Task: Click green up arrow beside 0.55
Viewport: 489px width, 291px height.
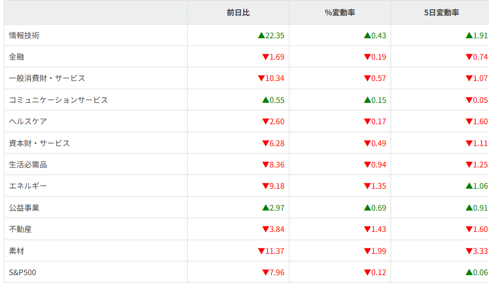Action: click(265, 100)
